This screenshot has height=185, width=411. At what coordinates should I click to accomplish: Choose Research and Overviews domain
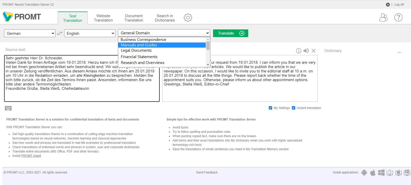point(162,63)
